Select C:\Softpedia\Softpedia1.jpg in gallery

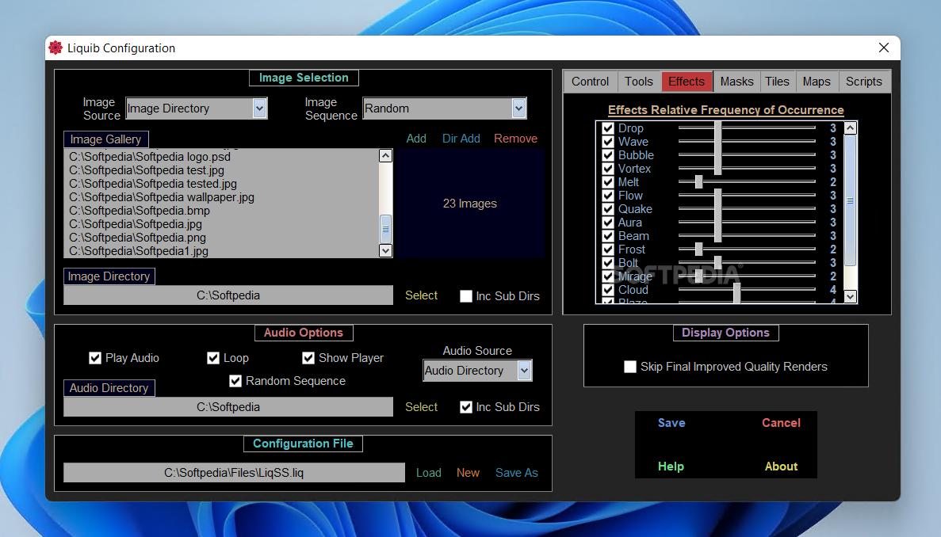pyautogui.click(x=139, y=251)
